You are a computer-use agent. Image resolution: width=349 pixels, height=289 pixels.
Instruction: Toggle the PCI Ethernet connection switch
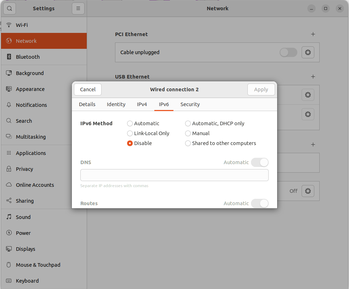(x=288, y=52)
